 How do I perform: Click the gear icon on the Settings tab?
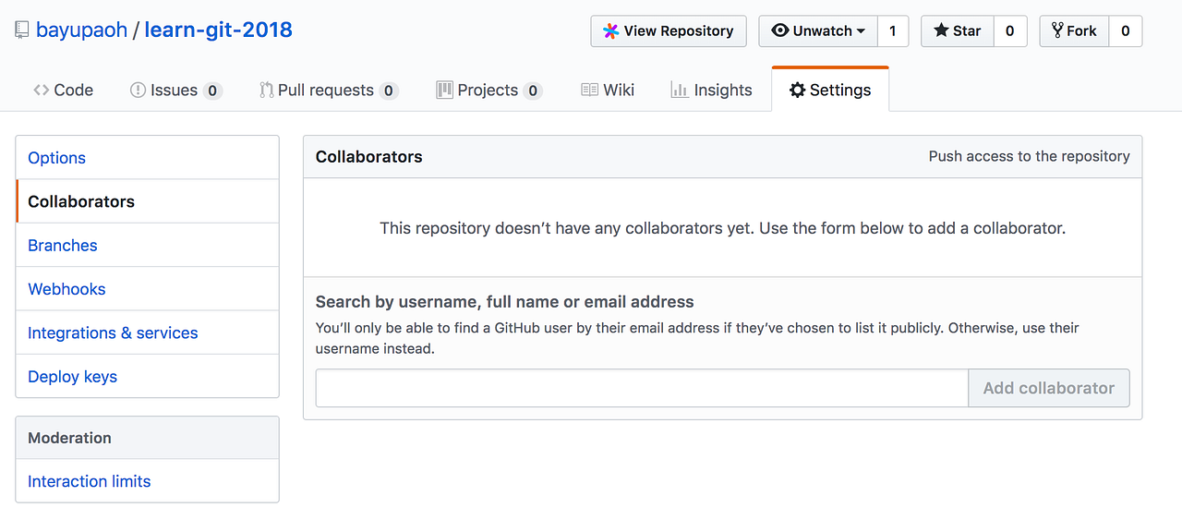coord(798,90)
